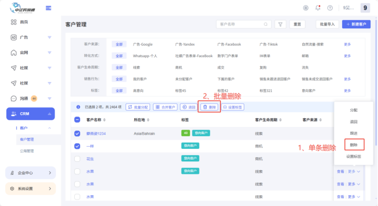This screenshot has height=206, width=378.
Task: Click the round icon left of the bell
Action: 305,8
